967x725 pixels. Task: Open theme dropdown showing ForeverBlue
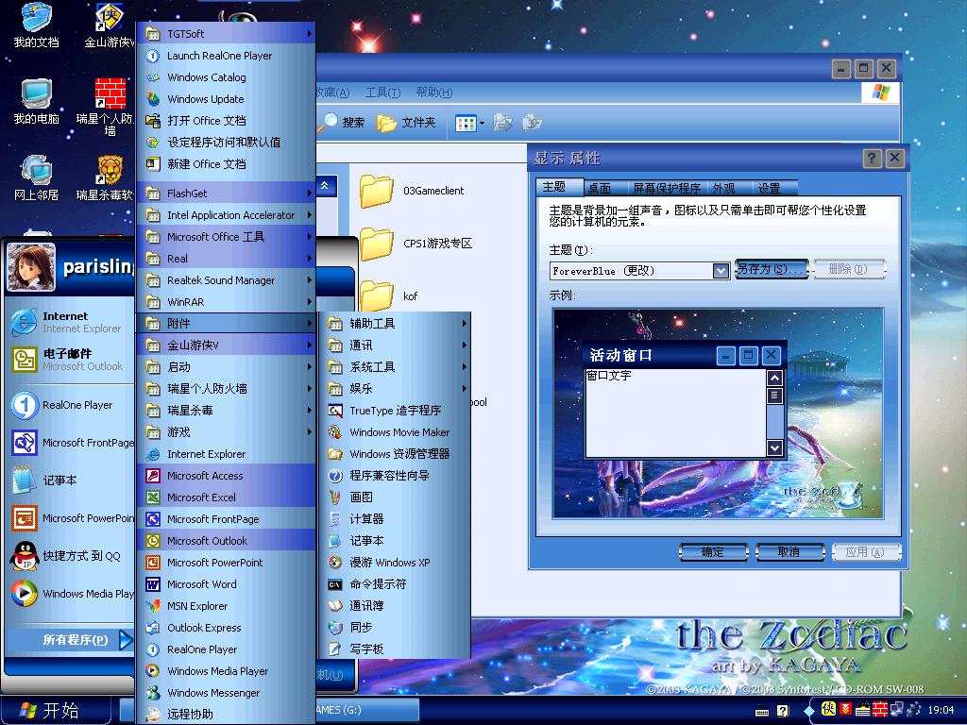(721, 271)
